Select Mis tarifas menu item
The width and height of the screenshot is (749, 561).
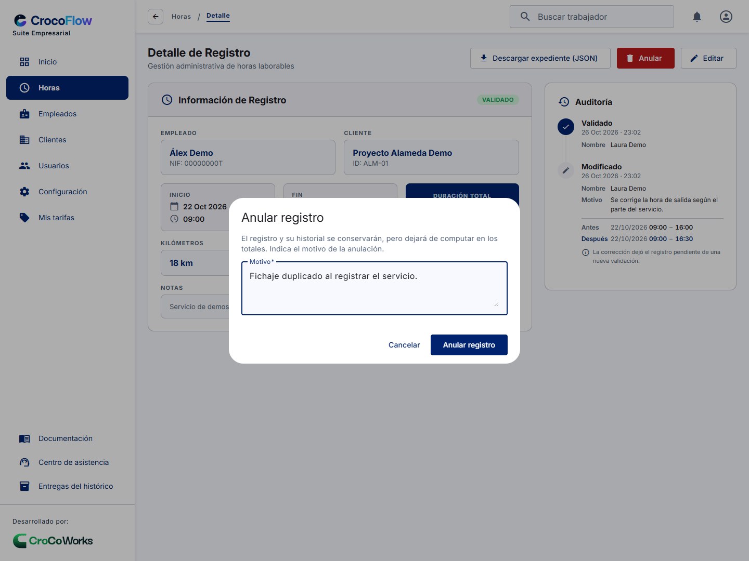point(67,218)
